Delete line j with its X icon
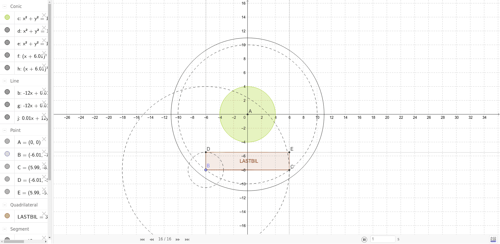The width and height of the screenshot is (500, 244). click(x=44, y=115)
